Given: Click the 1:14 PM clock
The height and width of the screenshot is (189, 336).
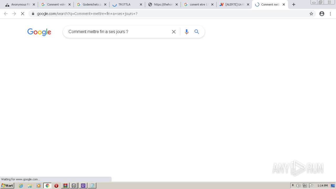Looking at the screenshot, I should pos(323,186).
